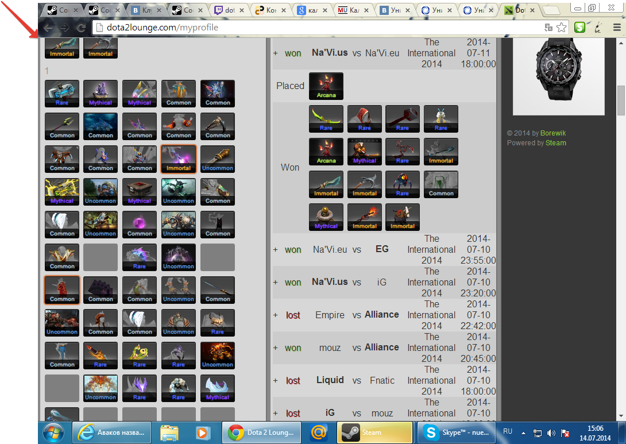Open the Internet Explorer taskbar window
Viewport: 626px width, 444px height.
point(111,433)
